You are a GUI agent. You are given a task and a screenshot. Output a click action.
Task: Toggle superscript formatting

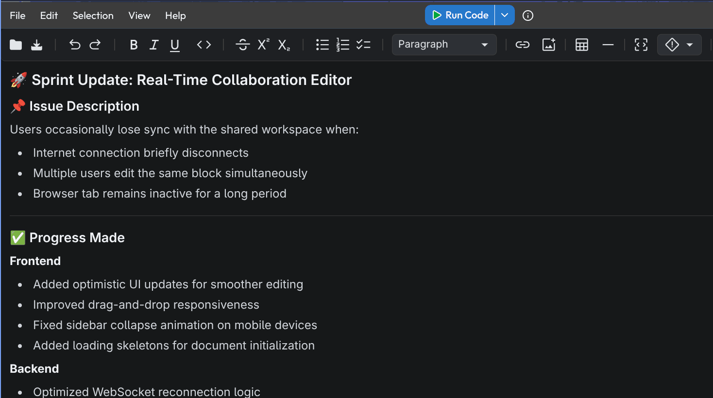(x=263, y=45)
